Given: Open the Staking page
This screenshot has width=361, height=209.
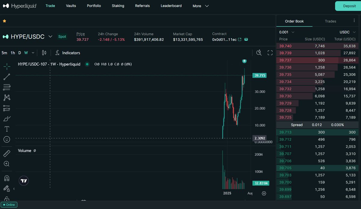Looking at the screenshot, I should point(118,6).
